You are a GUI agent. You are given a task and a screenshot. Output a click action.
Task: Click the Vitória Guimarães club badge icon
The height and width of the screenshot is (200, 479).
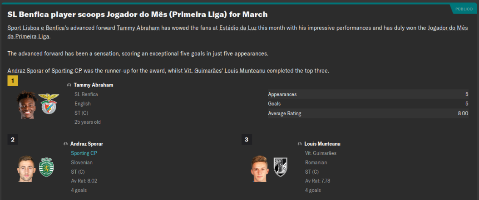tap(280, 167)
